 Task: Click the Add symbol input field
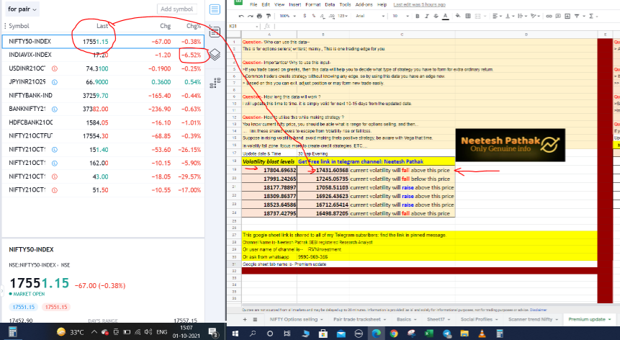coord(176,9)
